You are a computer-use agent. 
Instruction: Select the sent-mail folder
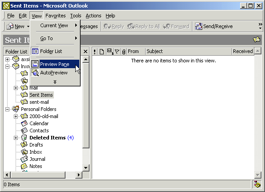(x=39, y=102)
